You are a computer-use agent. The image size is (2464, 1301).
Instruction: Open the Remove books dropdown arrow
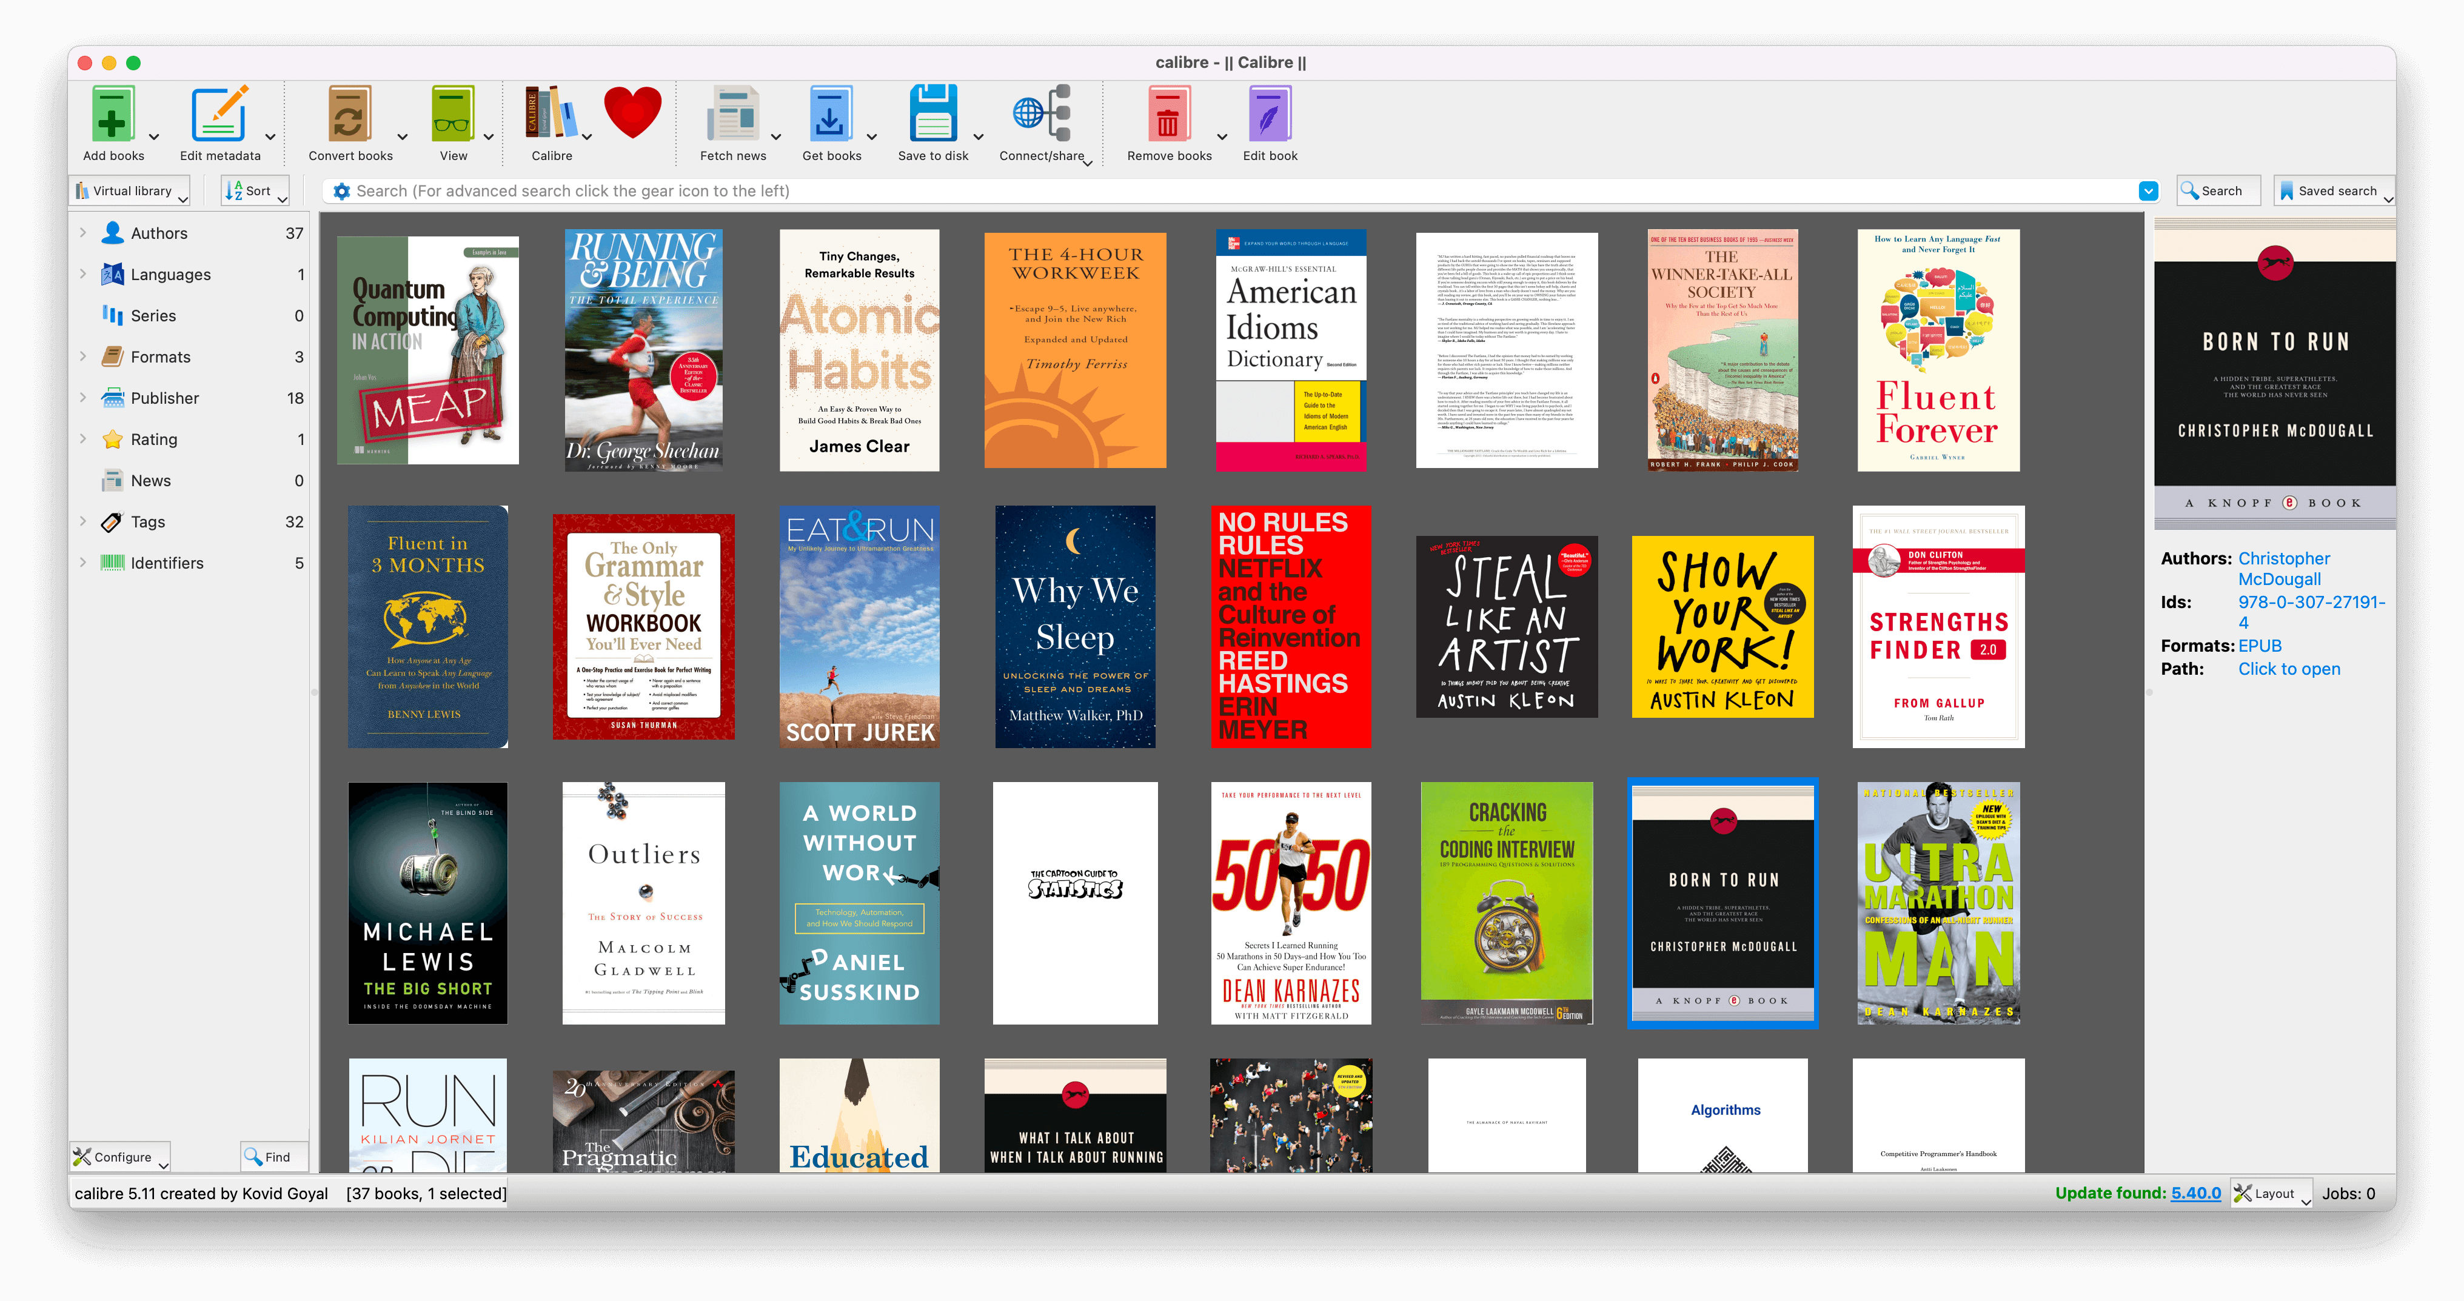[x=1222, y=137]
